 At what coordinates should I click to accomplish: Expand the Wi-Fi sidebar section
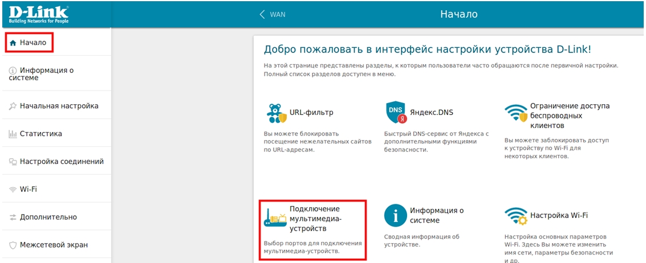pyautogui.click(x=29, y=189)
